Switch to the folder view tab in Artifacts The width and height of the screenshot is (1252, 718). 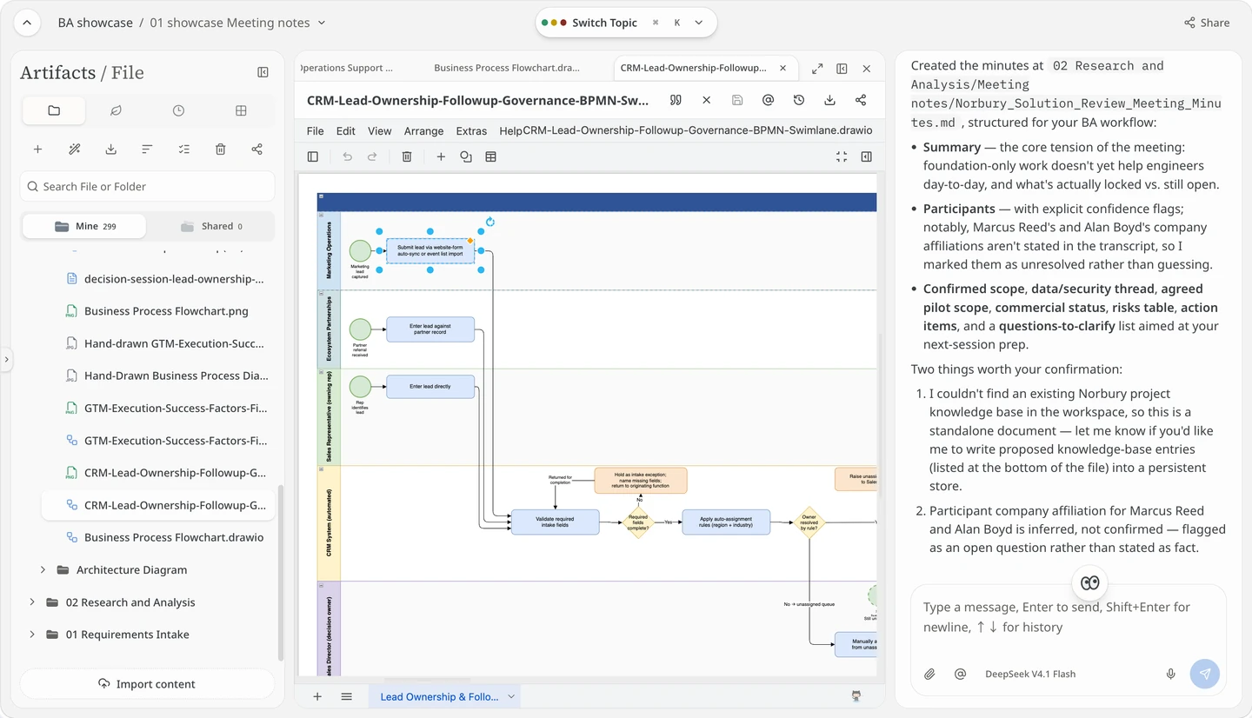click(54, 110)
